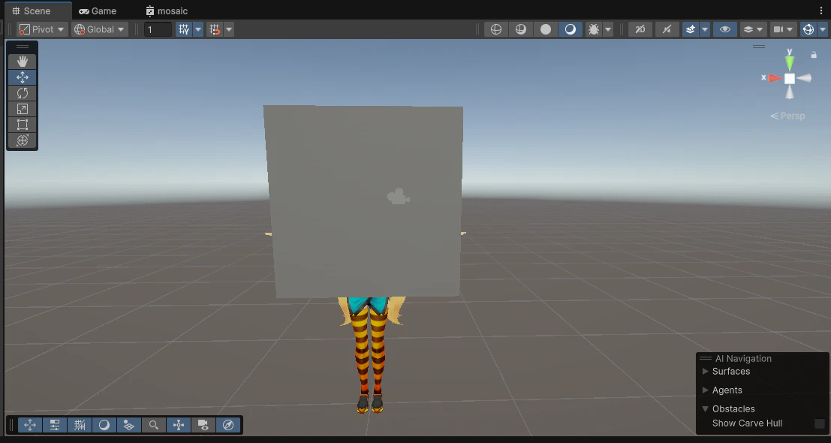Select shaded wireframe draw mode icon
The image size is (831, 443).
pos(521,30)
